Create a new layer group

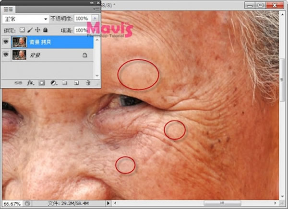tap(64, 82)
